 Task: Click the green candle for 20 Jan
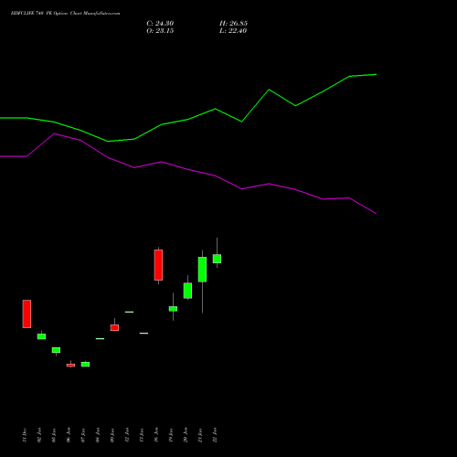pyautogui.click(x=187, y=291)
